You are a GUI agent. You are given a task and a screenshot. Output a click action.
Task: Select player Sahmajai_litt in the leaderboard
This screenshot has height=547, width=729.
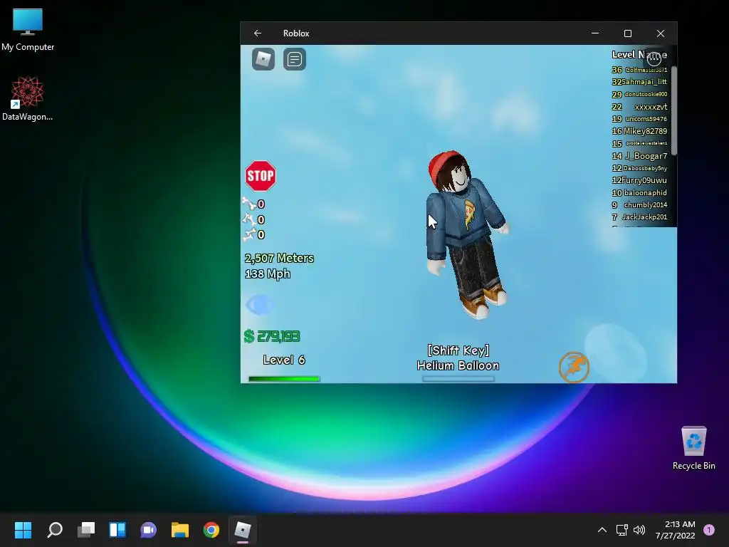[x=644, y=82]
